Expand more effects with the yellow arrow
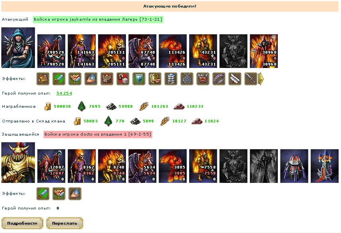The width and height of the screenshot is (341, 233). (261, 79)
